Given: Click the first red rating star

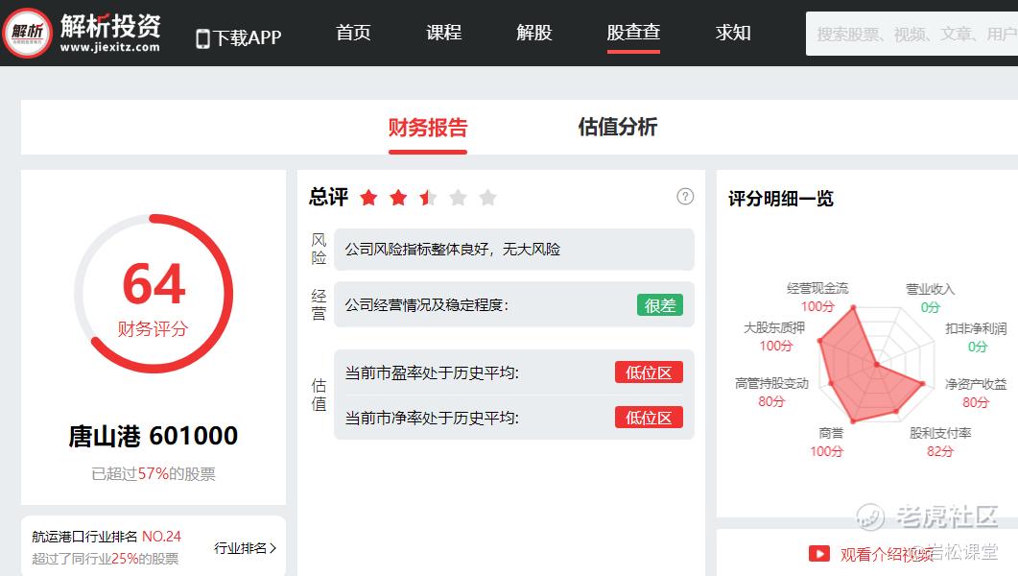Looking at the screenshot, I should click(x=368, y=198).
